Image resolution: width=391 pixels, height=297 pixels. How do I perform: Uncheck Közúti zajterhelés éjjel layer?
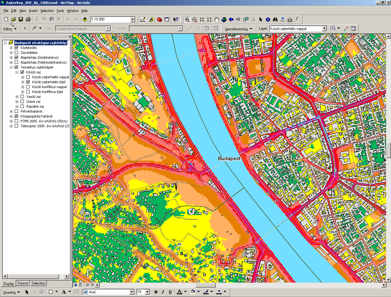pos(28,82)
